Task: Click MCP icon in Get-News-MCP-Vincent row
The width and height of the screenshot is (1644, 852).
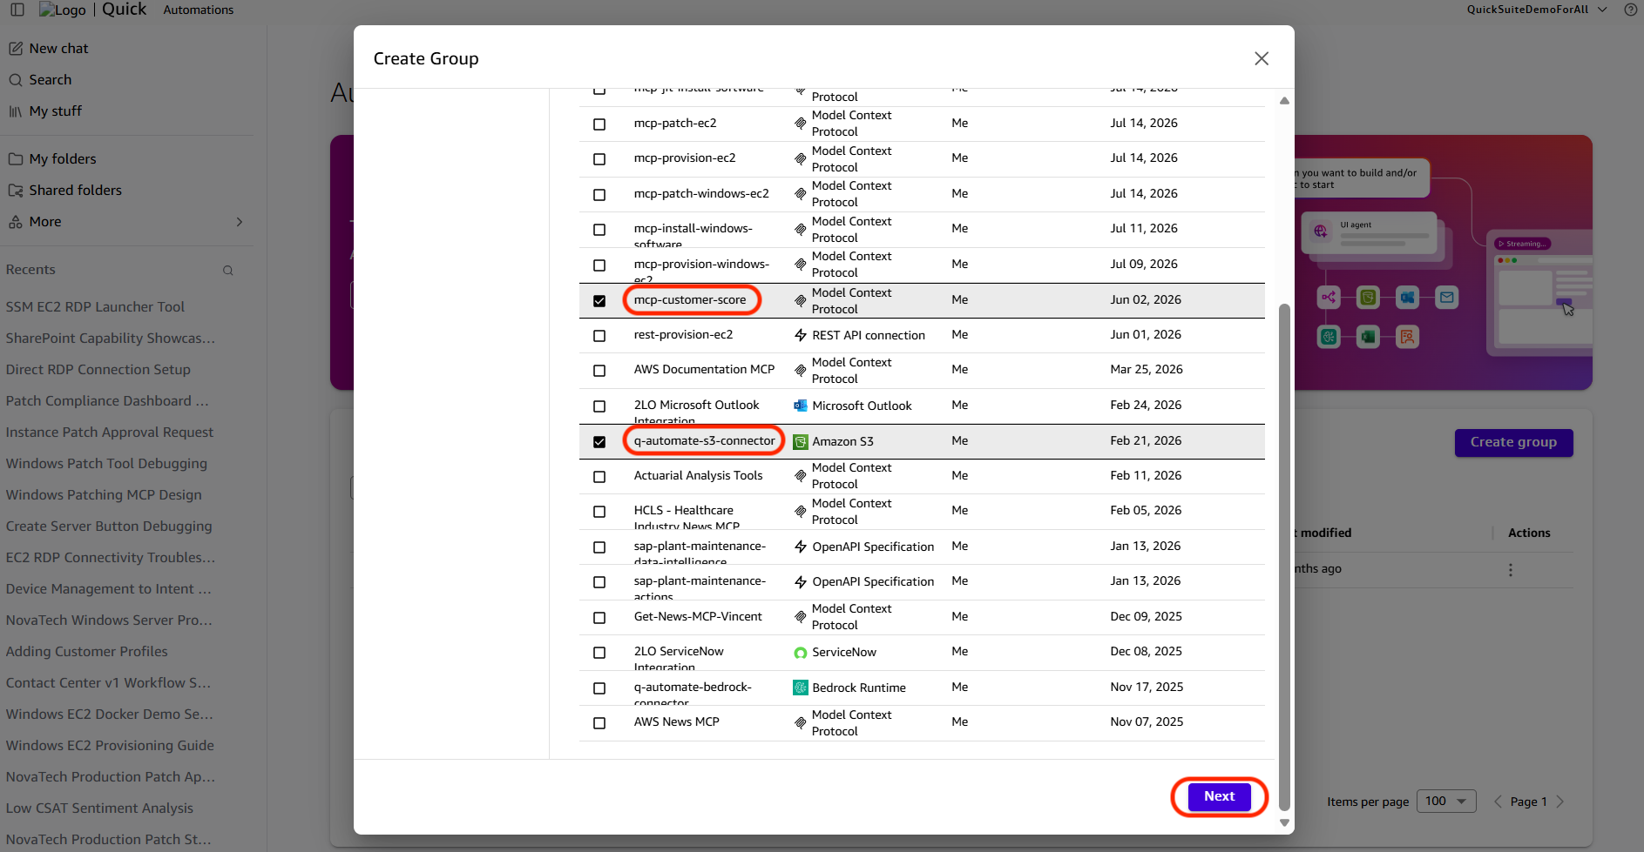Action: click(x=801, y=617)
